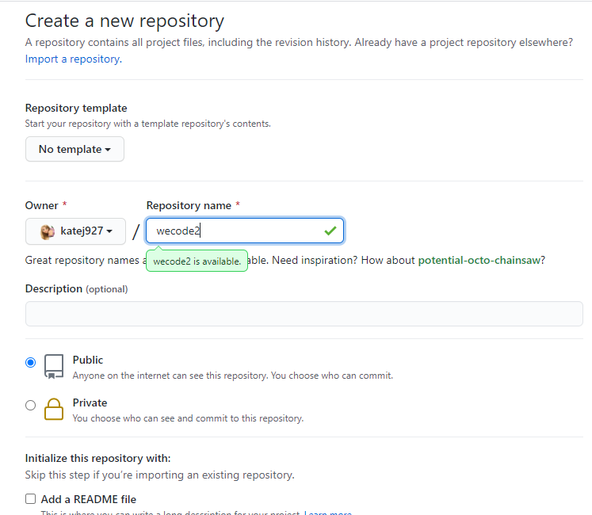Screen dimensions: 592x515
Task: Click the 'Repository template' label
Action: coord(76,108)
